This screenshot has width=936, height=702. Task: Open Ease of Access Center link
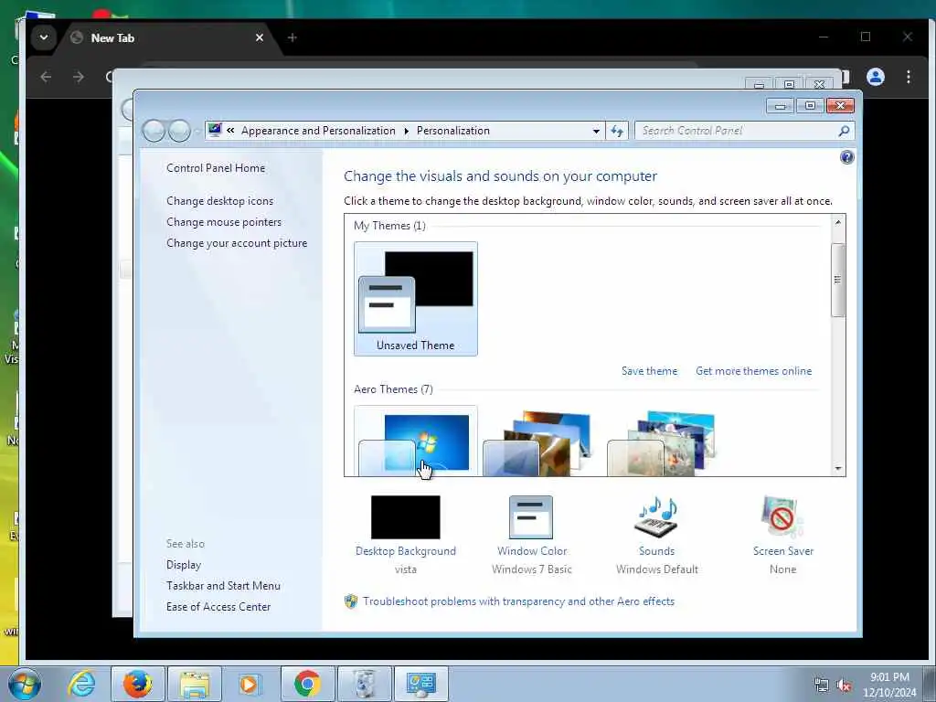tap(218, 607)
